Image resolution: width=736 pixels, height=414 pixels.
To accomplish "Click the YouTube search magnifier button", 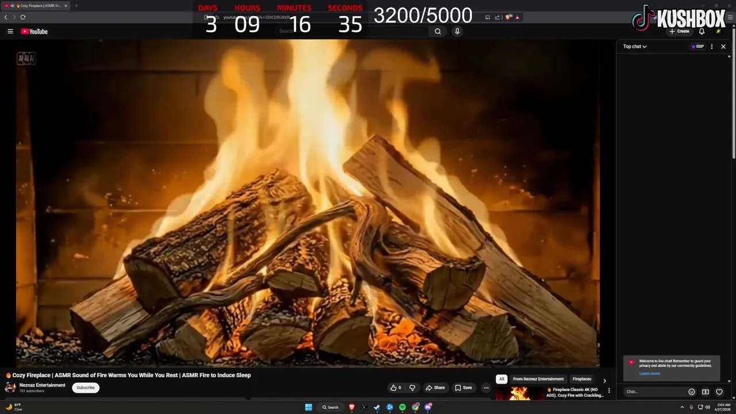I will 438,32.
